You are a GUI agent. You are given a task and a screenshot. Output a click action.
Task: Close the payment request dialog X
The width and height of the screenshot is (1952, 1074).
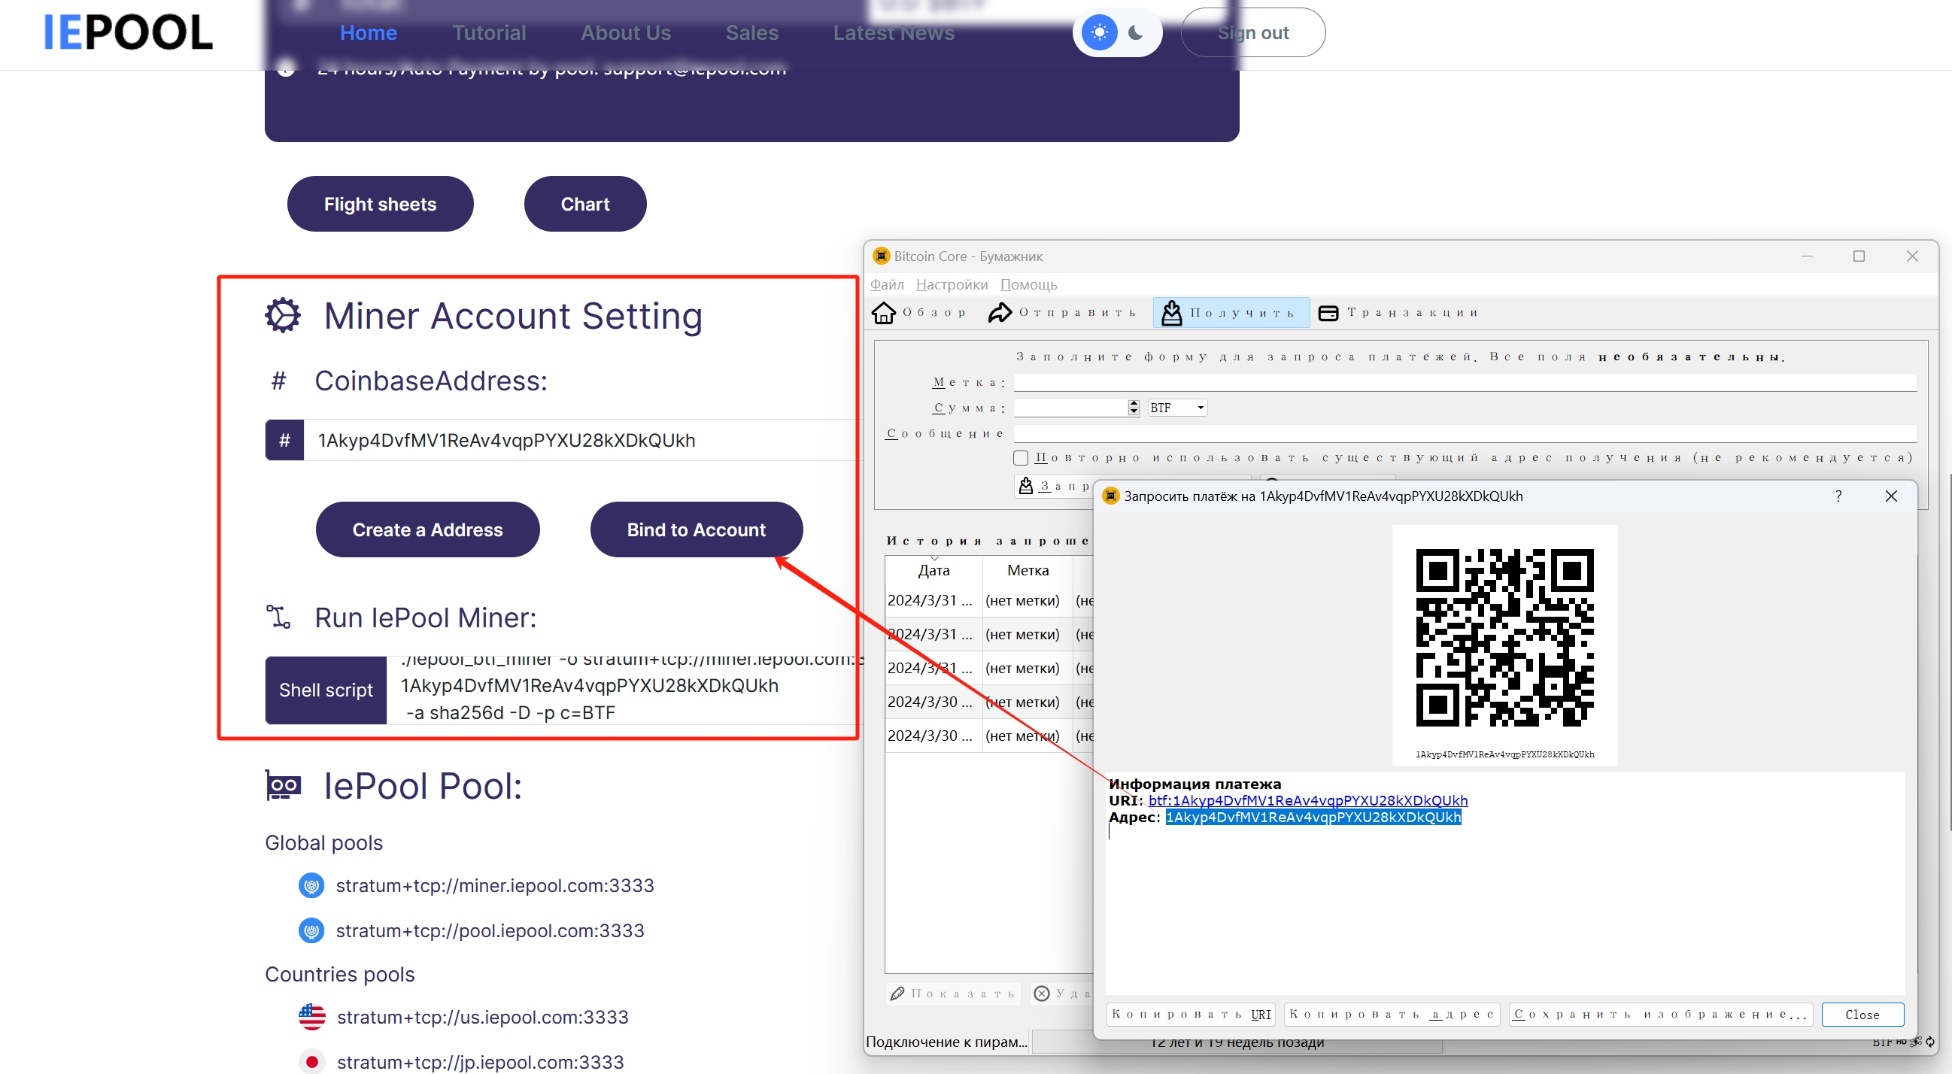tap(1890, 496)
